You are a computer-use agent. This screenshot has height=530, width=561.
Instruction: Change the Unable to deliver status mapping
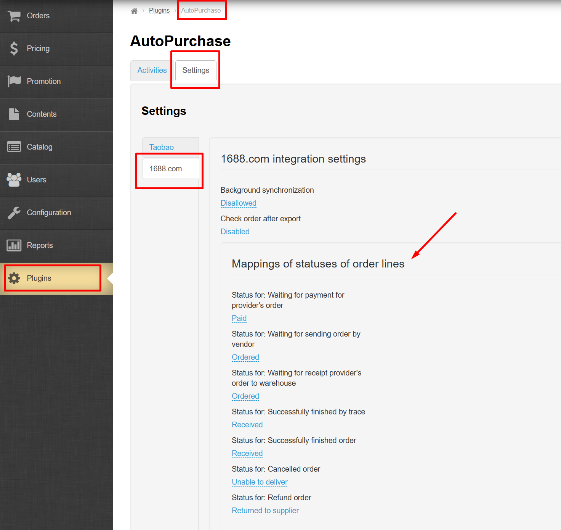coord(260,482)
